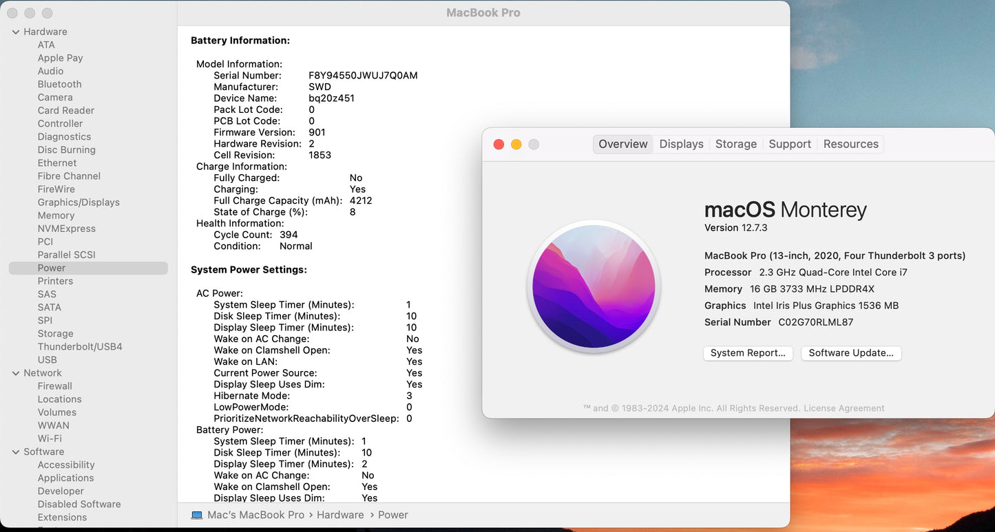Switch to the Displays tab

(x=681, y=144)
